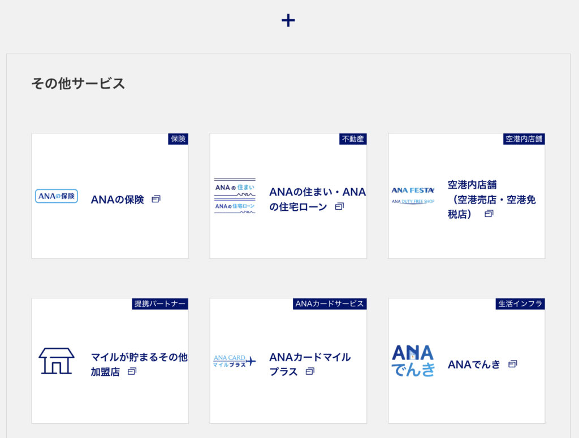Click the ANAの保険 logo badge

pyautogui.click(x=56, y=196)
